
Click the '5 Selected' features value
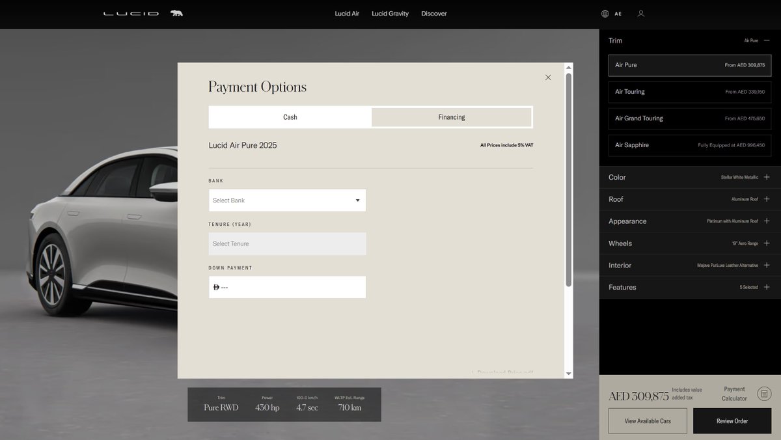[748, 287]
